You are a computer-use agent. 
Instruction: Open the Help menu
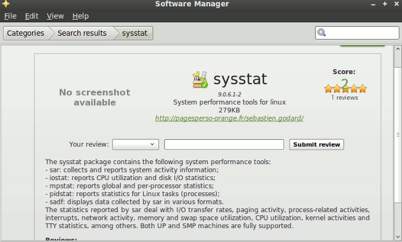tap(80, 16)
